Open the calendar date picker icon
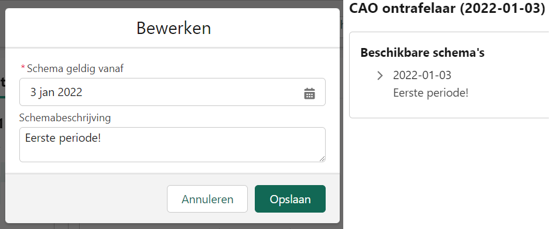Viewport: 550px width, 229px height. pos(309,94)
